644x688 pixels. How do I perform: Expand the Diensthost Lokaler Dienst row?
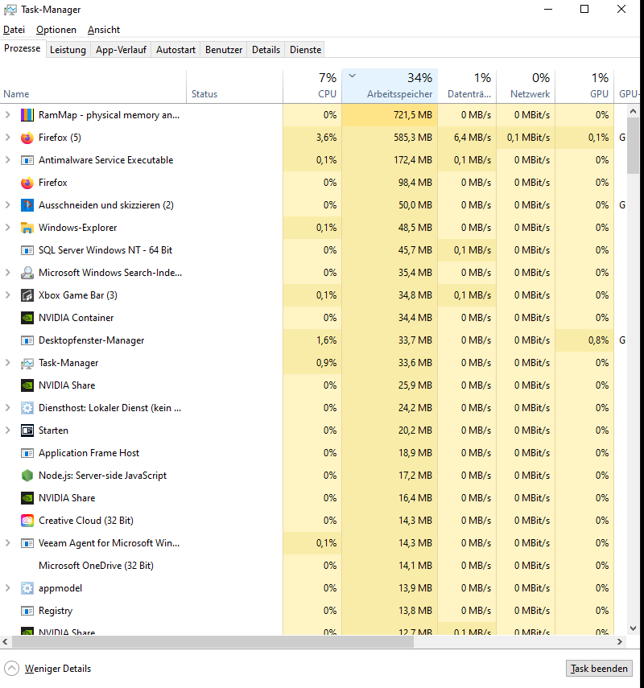[7, 408]
